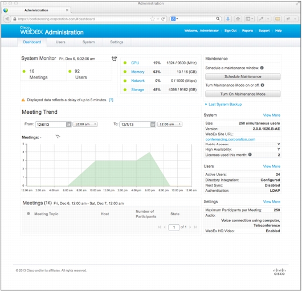The image size is (302, 292).
Task: Go to last page of meetings list
Action: [x=195, y=227]
